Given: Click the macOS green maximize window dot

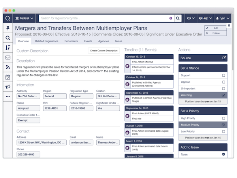Looking at the screenshot, I should [x=14, y=10].
